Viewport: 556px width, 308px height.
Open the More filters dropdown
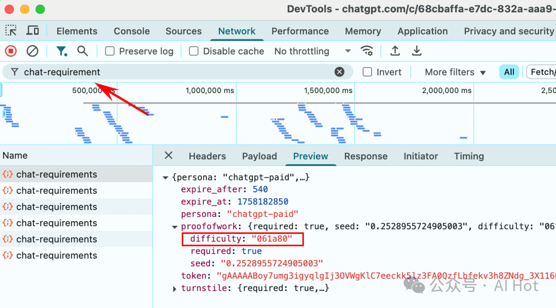coord(455,72)
